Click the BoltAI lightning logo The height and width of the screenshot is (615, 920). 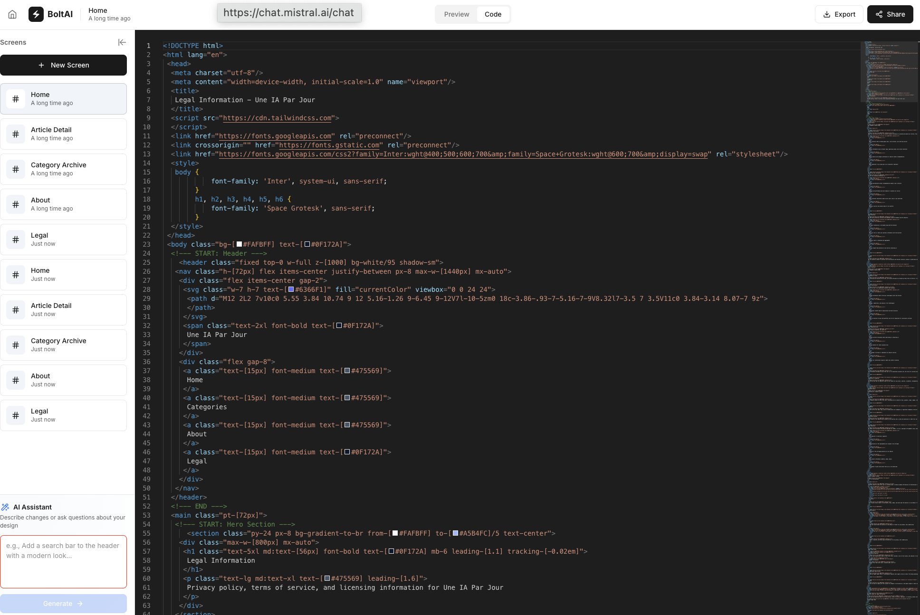[x=36, y=14]
